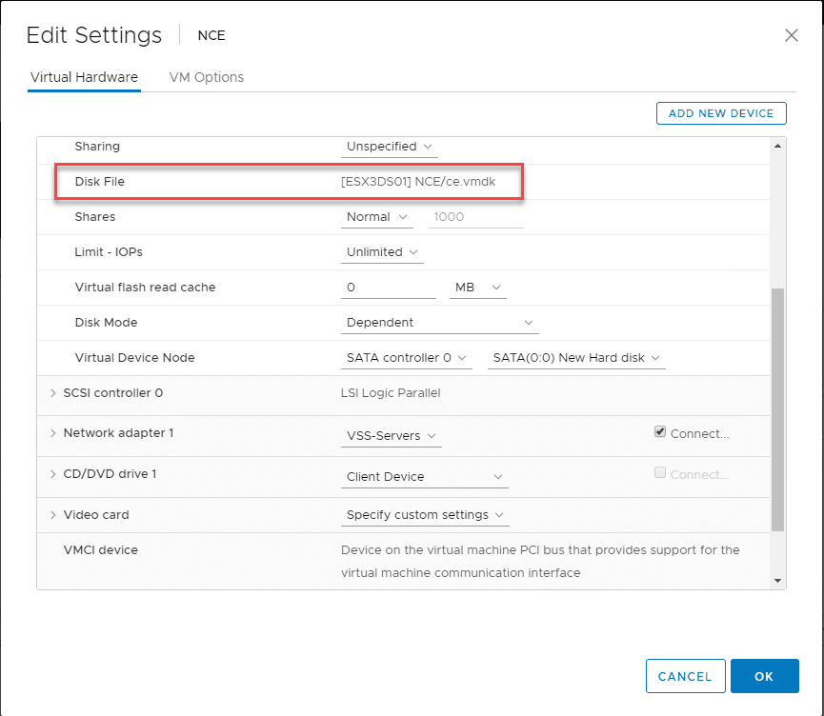Open the MB unit dropdown for flash cache

click(478, 288)
